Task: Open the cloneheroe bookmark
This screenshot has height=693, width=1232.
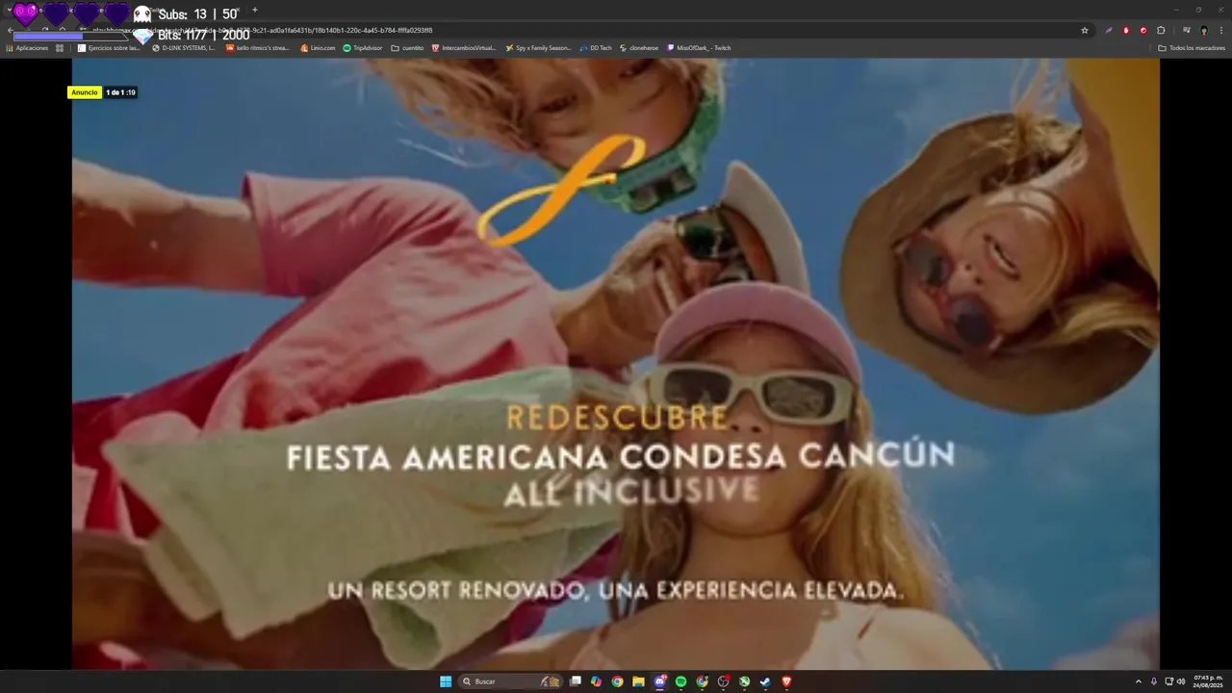Action: tap(639, 47)
